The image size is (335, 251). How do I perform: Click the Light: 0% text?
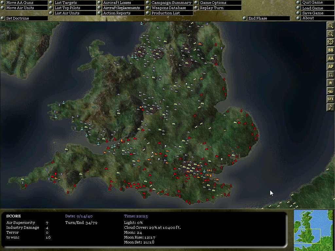[133, 223]
